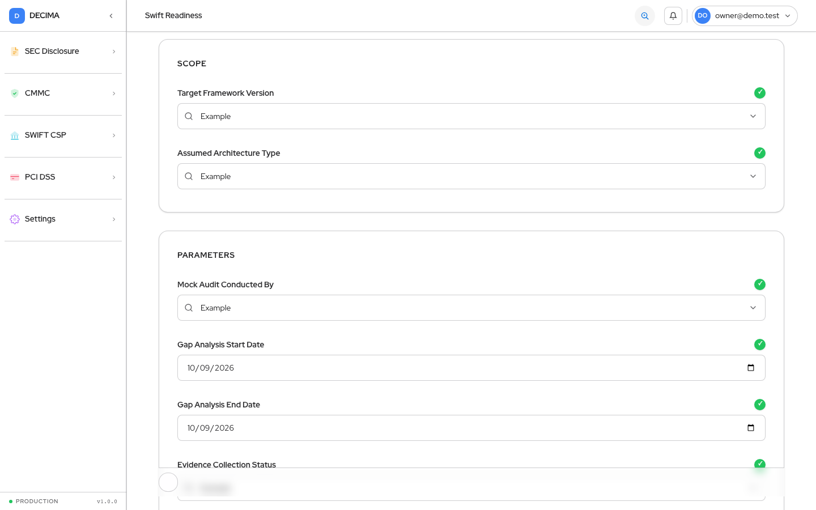Click the PCI DSS card icon
This screenshot has height=510, width=816.
[x=15, y=177]
